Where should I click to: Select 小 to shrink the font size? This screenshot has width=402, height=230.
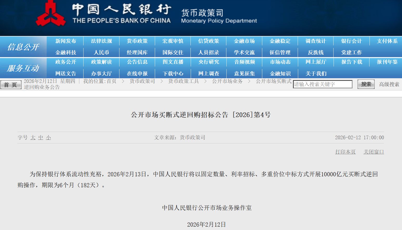[48, 137]
